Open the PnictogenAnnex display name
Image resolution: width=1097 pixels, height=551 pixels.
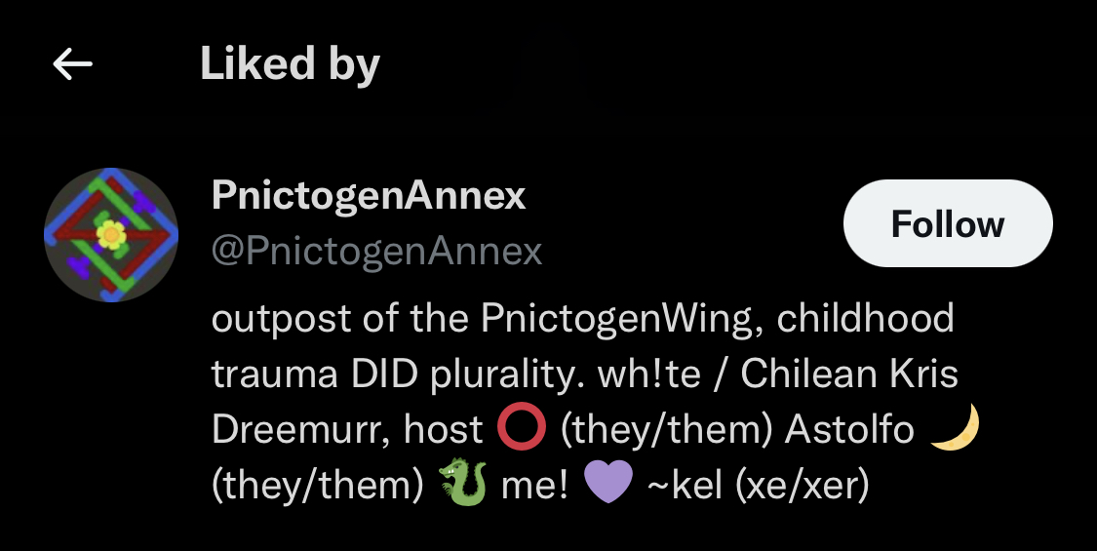[368, 195]
